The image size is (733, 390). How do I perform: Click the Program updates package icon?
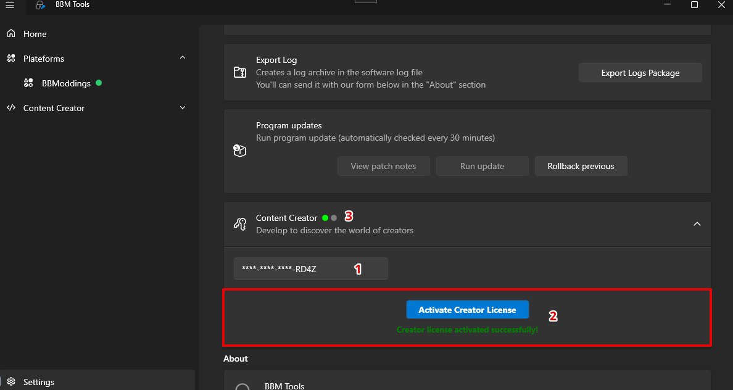click(x=240, y=151)
